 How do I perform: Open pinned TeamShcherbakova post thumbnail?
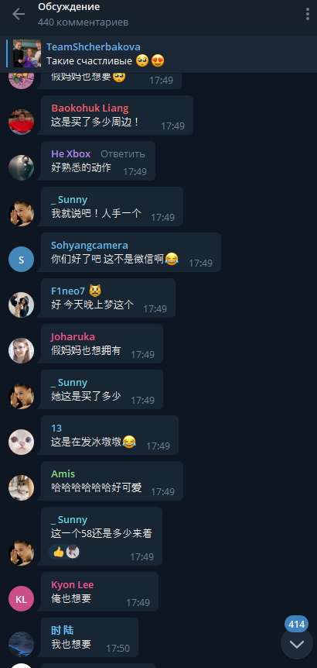(27, 53)
